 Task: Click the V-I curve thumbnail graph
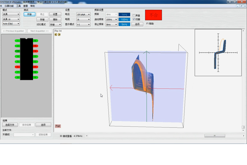click(x=219, y=53)
